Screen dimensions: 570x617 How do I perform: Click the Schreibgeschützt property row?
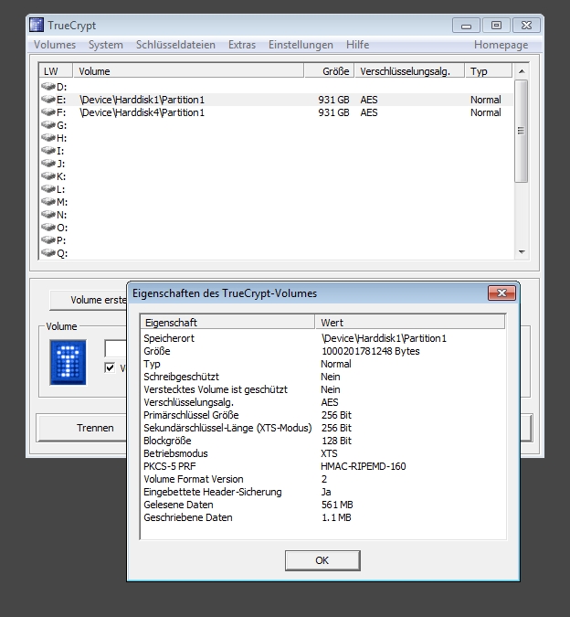(x=323, y=377)
